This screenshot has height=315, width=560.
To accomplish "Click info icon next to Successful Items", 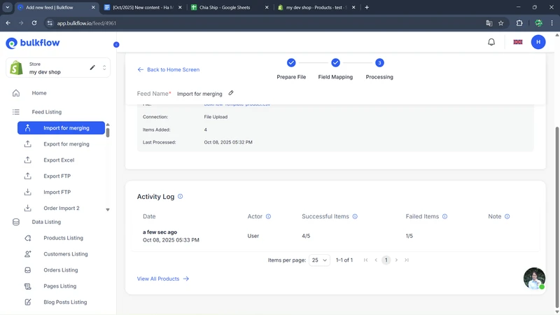I will pyautogui.click(x=355, y=217).
